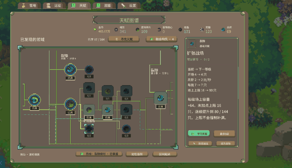Click the 已发现的领域 heading
This screenshot has height=168, width=292.
coord(32,40)
